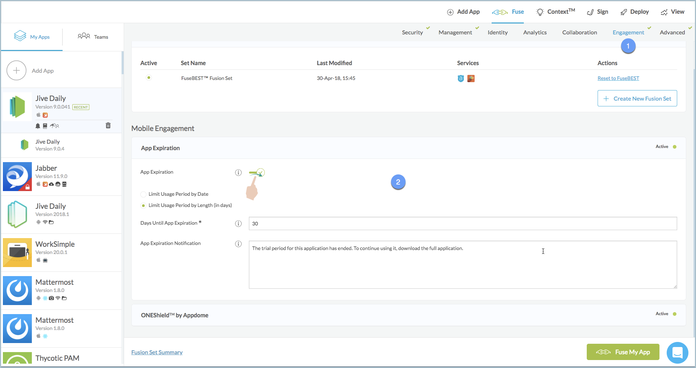Click the RECENT badge on Jive Daily
The height and width of the screenshot is (368, 696).
pyautogui.click(x=81, y=107)
